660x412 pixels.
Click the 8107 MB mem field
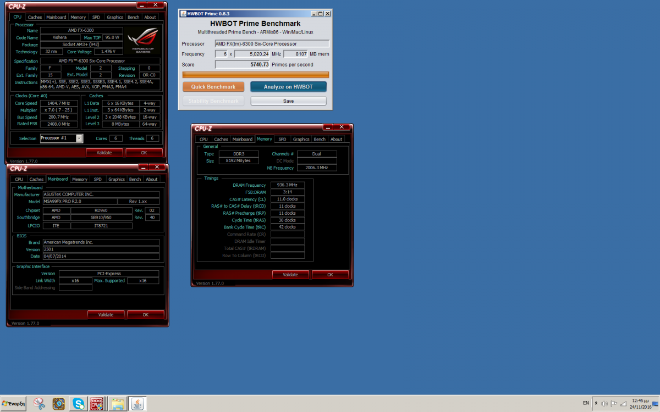pyautogui.click(x=295, y=54)
